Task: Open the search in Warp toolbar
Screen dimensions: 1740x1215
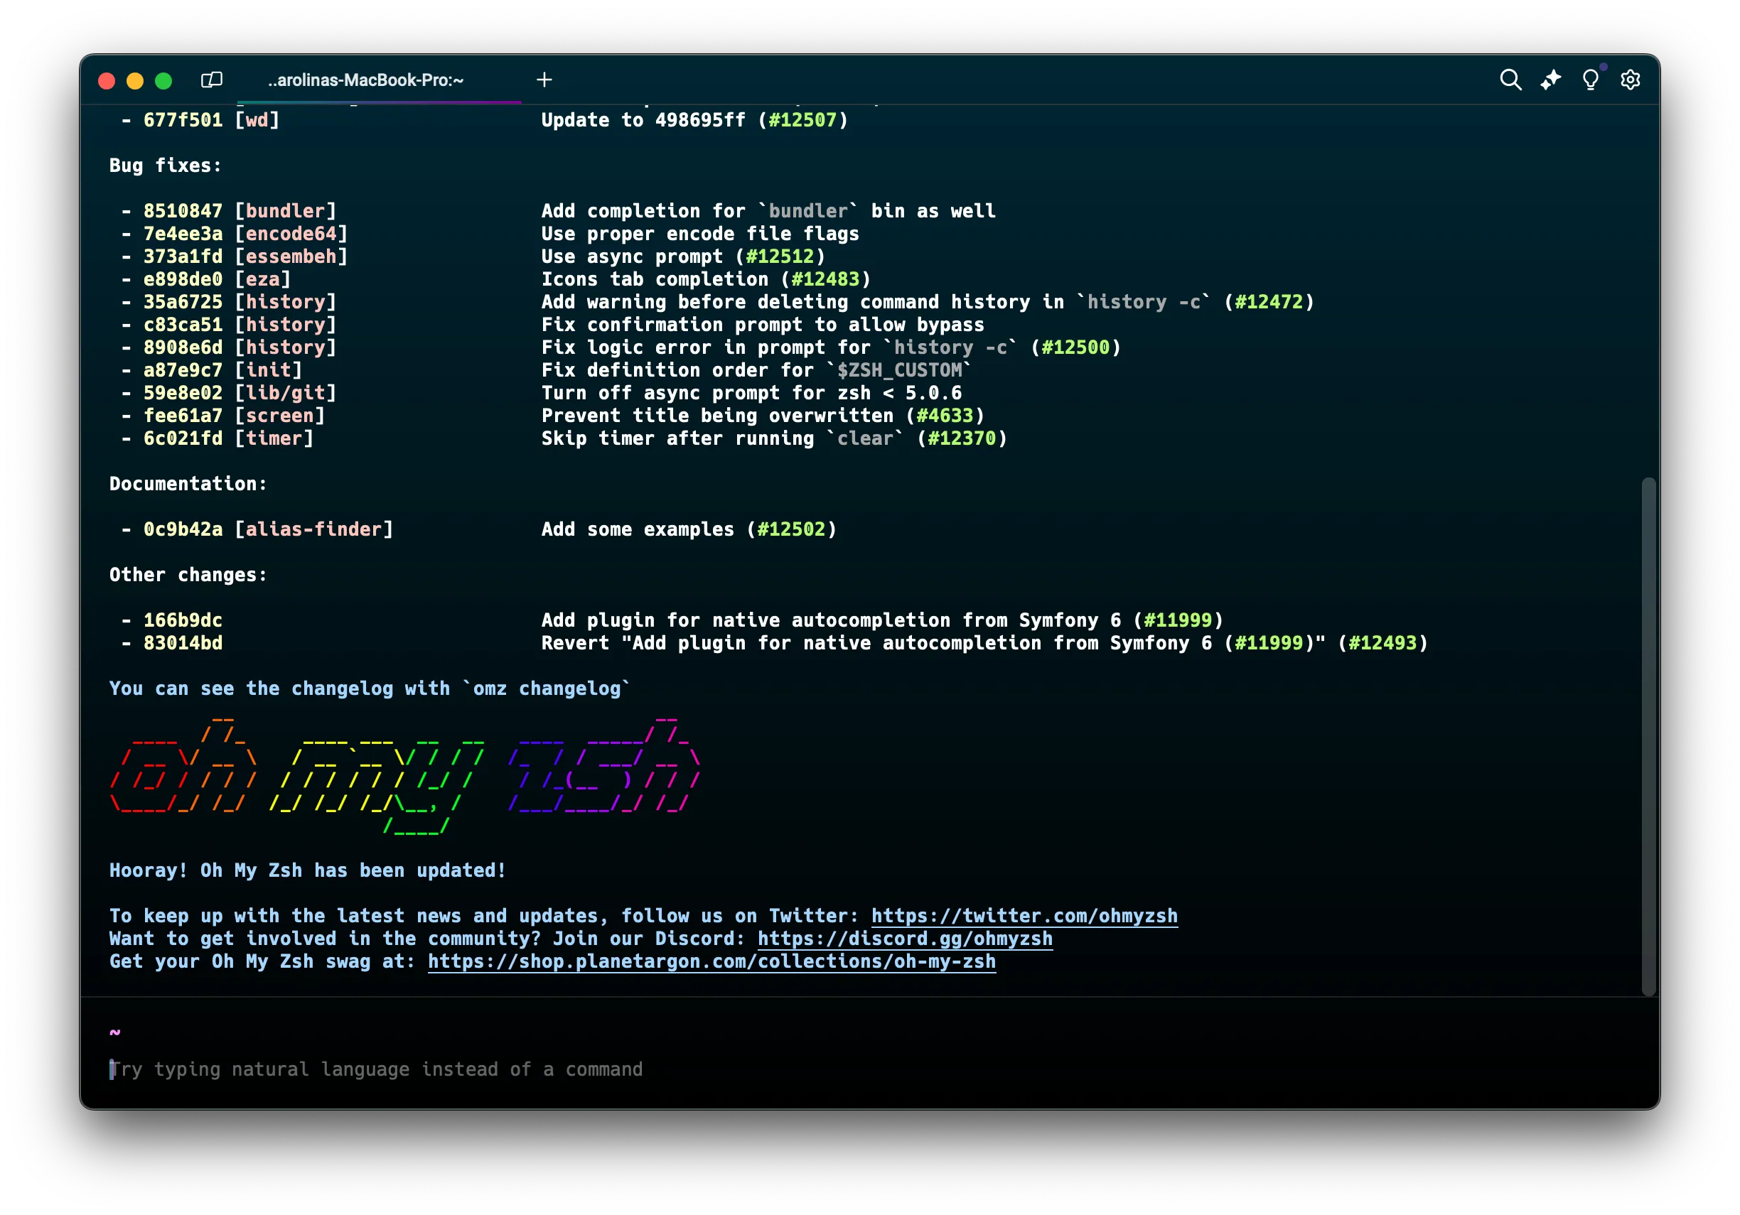Action: (x=1511, y=80)
